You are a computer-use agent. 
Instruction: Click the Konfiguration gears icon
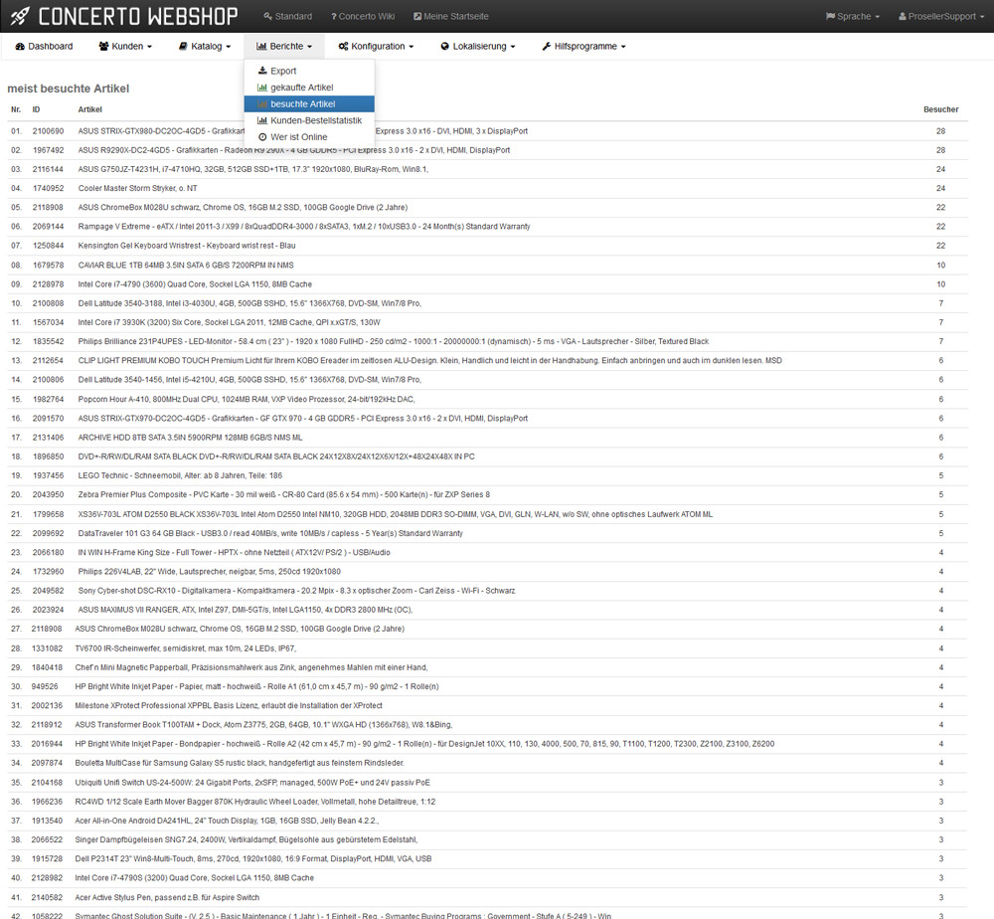[343, 47]
